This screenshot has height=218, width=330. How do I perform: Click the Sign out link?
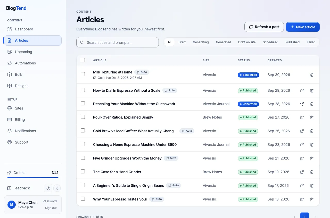point(51,208)
